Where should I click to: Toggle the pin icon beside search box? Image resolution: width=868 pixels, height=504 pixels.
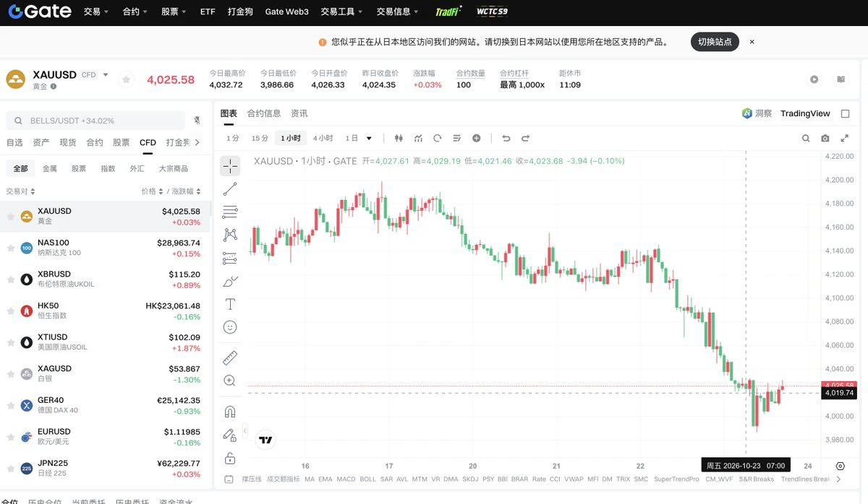tap(197, 121)
